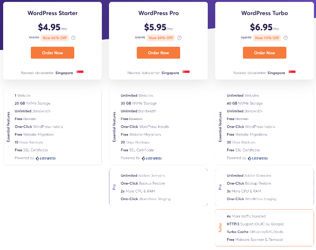Click the help icon beside Turbo 70% Off
Viewport: 316px width, 250px height.
click(x=286, y=38)
